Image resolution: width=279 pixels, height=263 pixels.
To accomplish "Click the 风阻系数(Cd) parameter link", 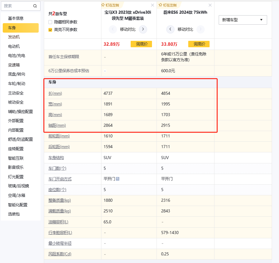I will click(60, 254).
